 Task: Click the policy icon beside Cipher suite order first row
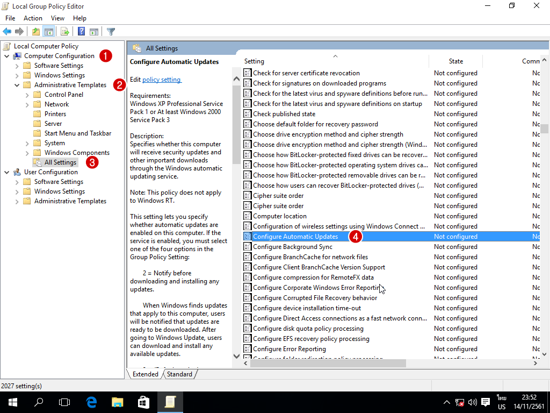click(248, 196)
